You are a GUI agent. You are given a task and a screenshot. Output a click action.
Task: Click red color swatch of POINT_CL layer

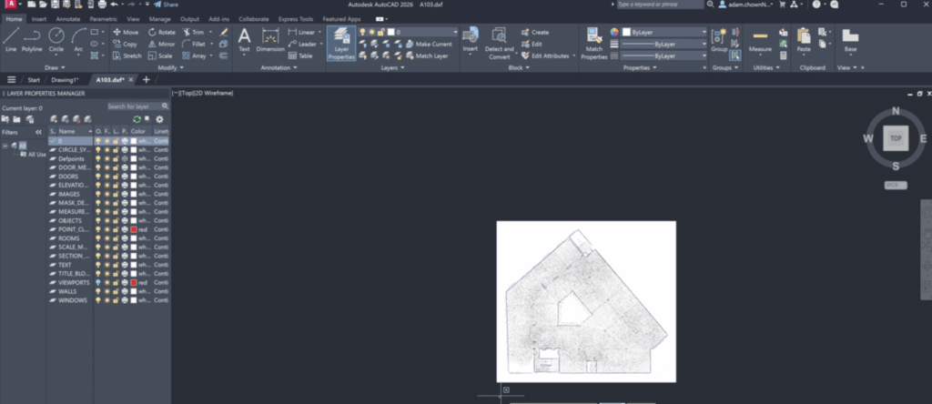point(133,229)
